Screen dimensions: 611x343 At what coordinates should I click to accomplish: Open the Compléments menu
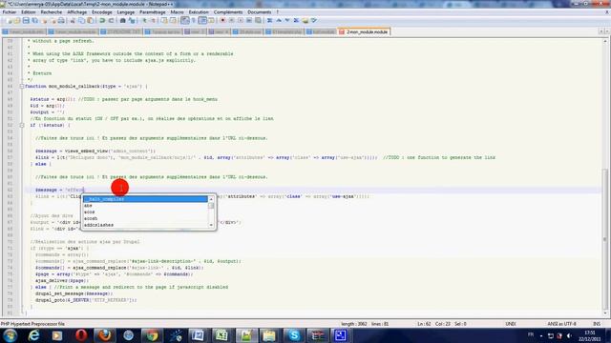tap(228, 12)
